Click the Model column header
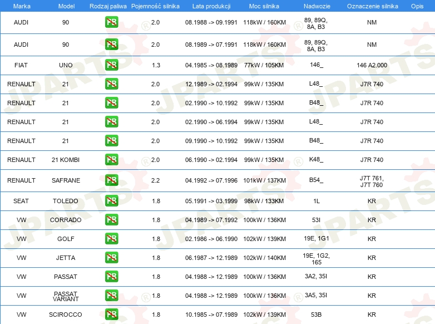 (x=66, y=6)
